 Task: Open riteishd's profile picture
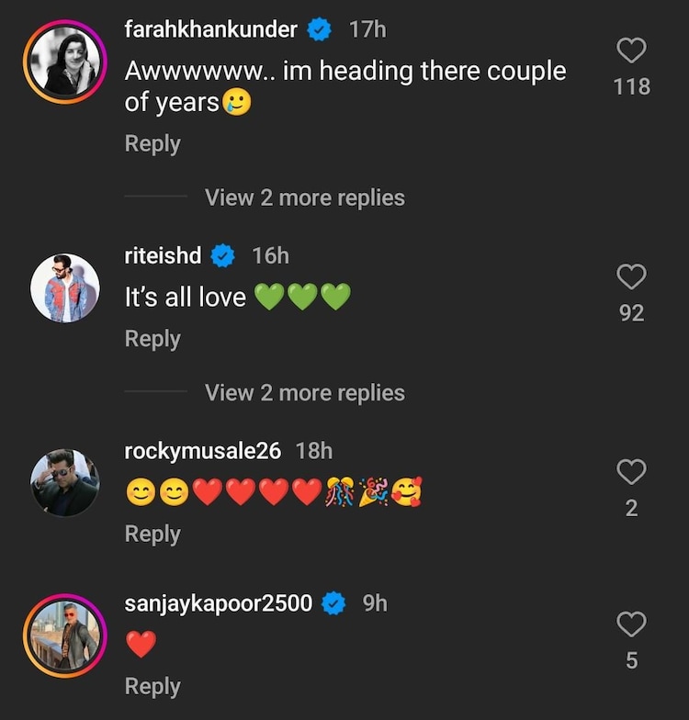(x=65, y=287)
